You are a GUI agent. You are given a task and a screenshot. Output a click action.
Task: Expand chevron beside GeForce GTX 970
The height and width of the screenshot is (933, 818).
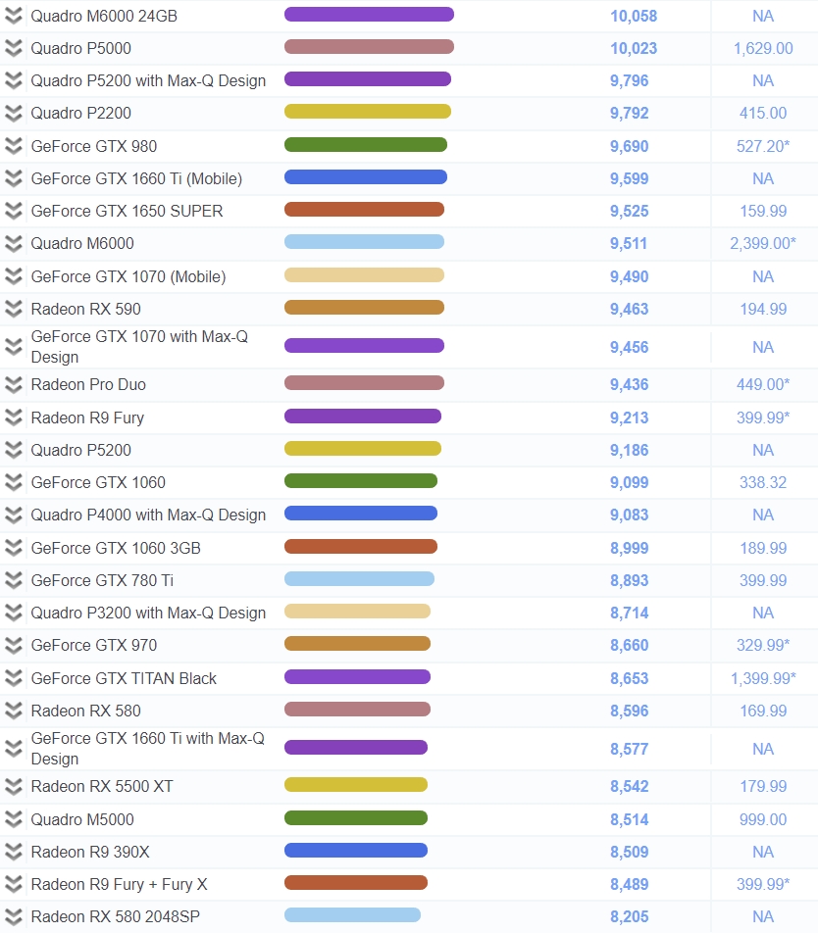(13, 645)
